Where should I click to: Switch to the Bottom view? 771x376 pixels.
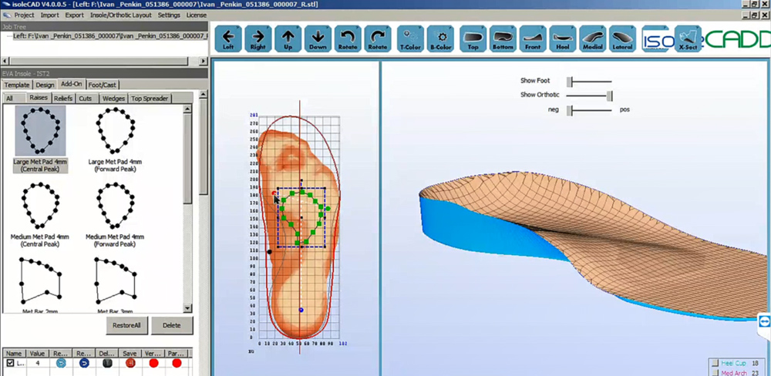click(x=503, y=39)
